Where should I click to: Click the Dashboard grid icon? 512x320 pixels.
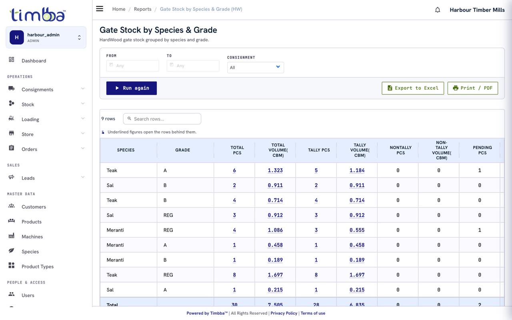point(12,60)
